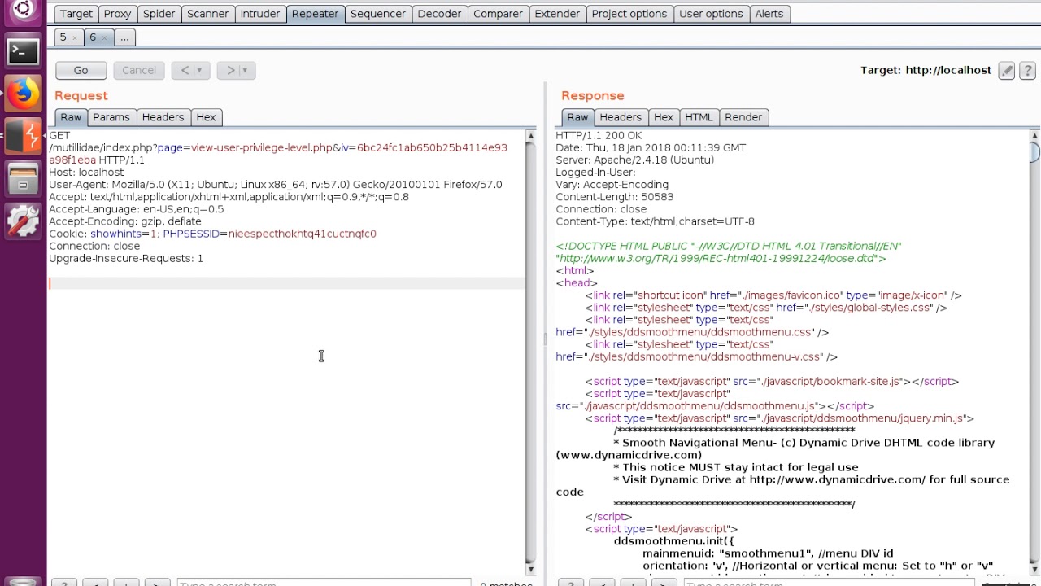Click 'Content-Type: text/html;charset=UTF-8' line
1041x586 pixels.
click(655, 221)
